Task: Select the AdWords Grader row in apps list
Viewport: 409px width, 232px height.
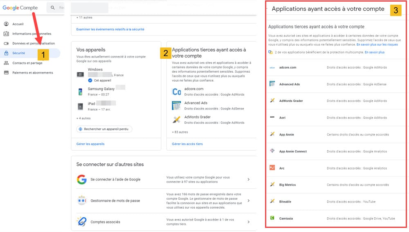Action: pyautogui.click(x=336, y=101)
